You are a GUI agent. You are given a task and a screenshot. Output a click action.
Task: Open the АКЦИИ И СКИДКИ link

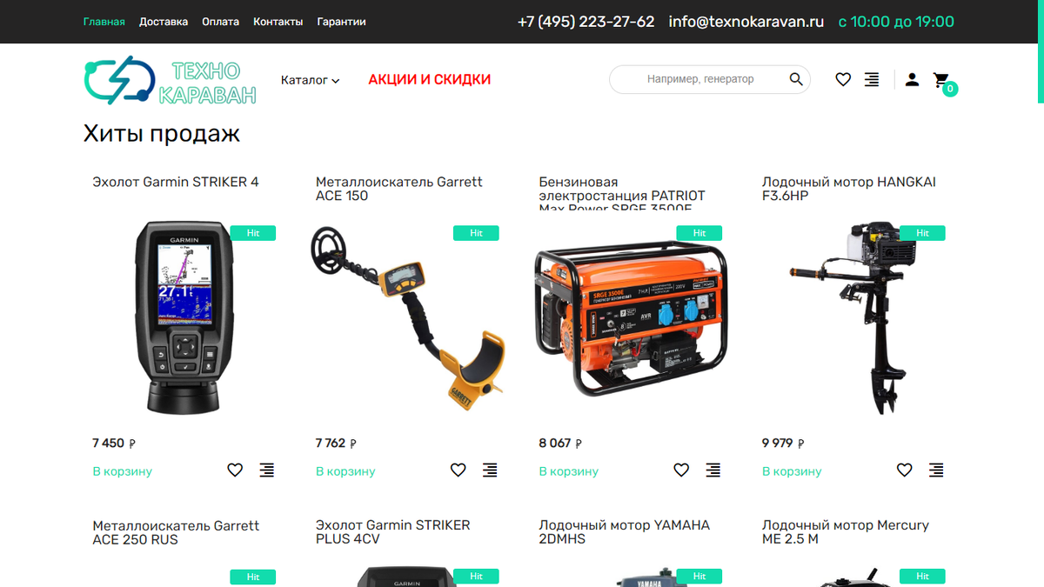[430, 79]
